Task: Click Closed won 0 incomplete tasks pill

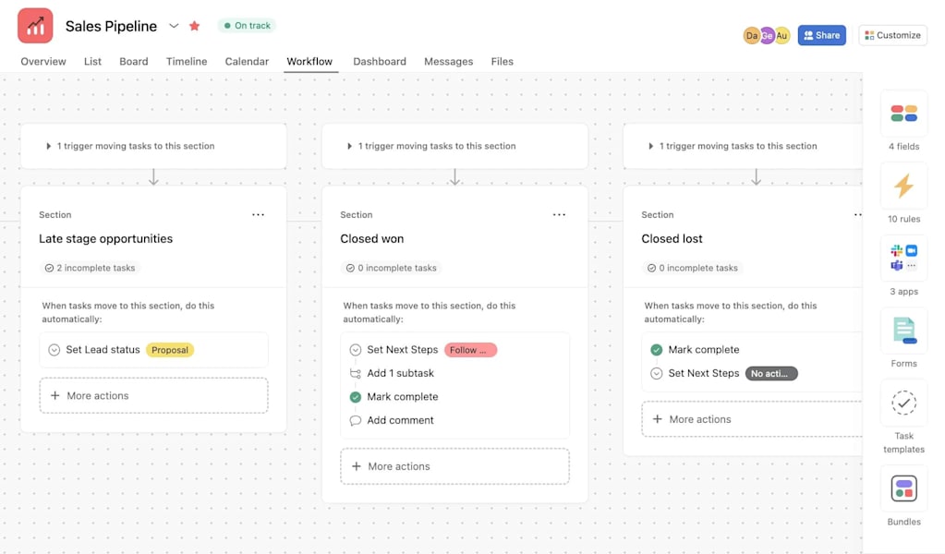Action: 391,268
